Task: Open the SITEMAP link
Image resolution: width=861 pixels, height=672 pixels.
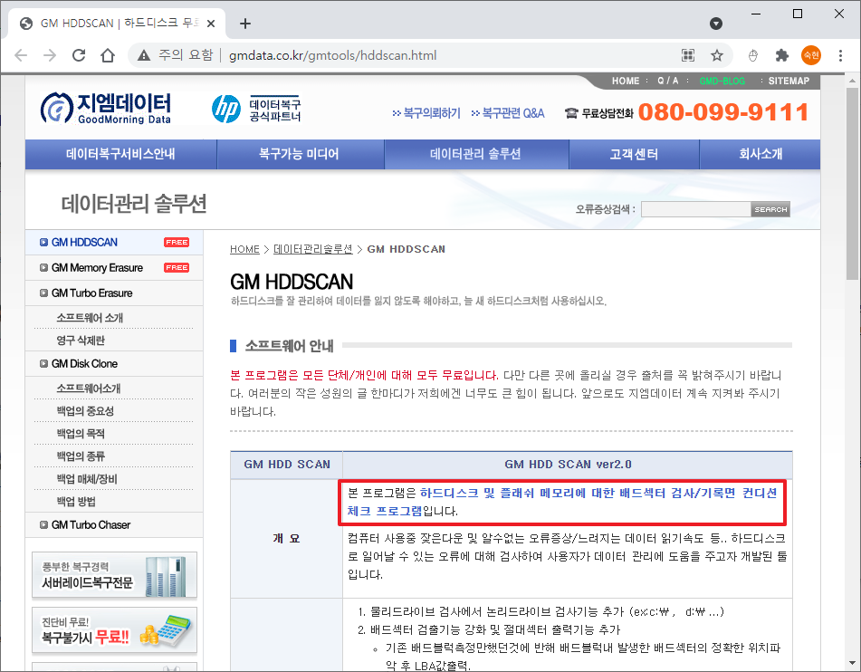Action: tap(789, 81)
